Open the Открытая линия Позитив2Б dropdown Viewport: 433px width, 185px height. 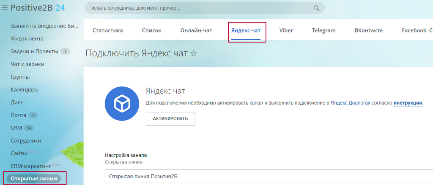(x=269, y=177)
